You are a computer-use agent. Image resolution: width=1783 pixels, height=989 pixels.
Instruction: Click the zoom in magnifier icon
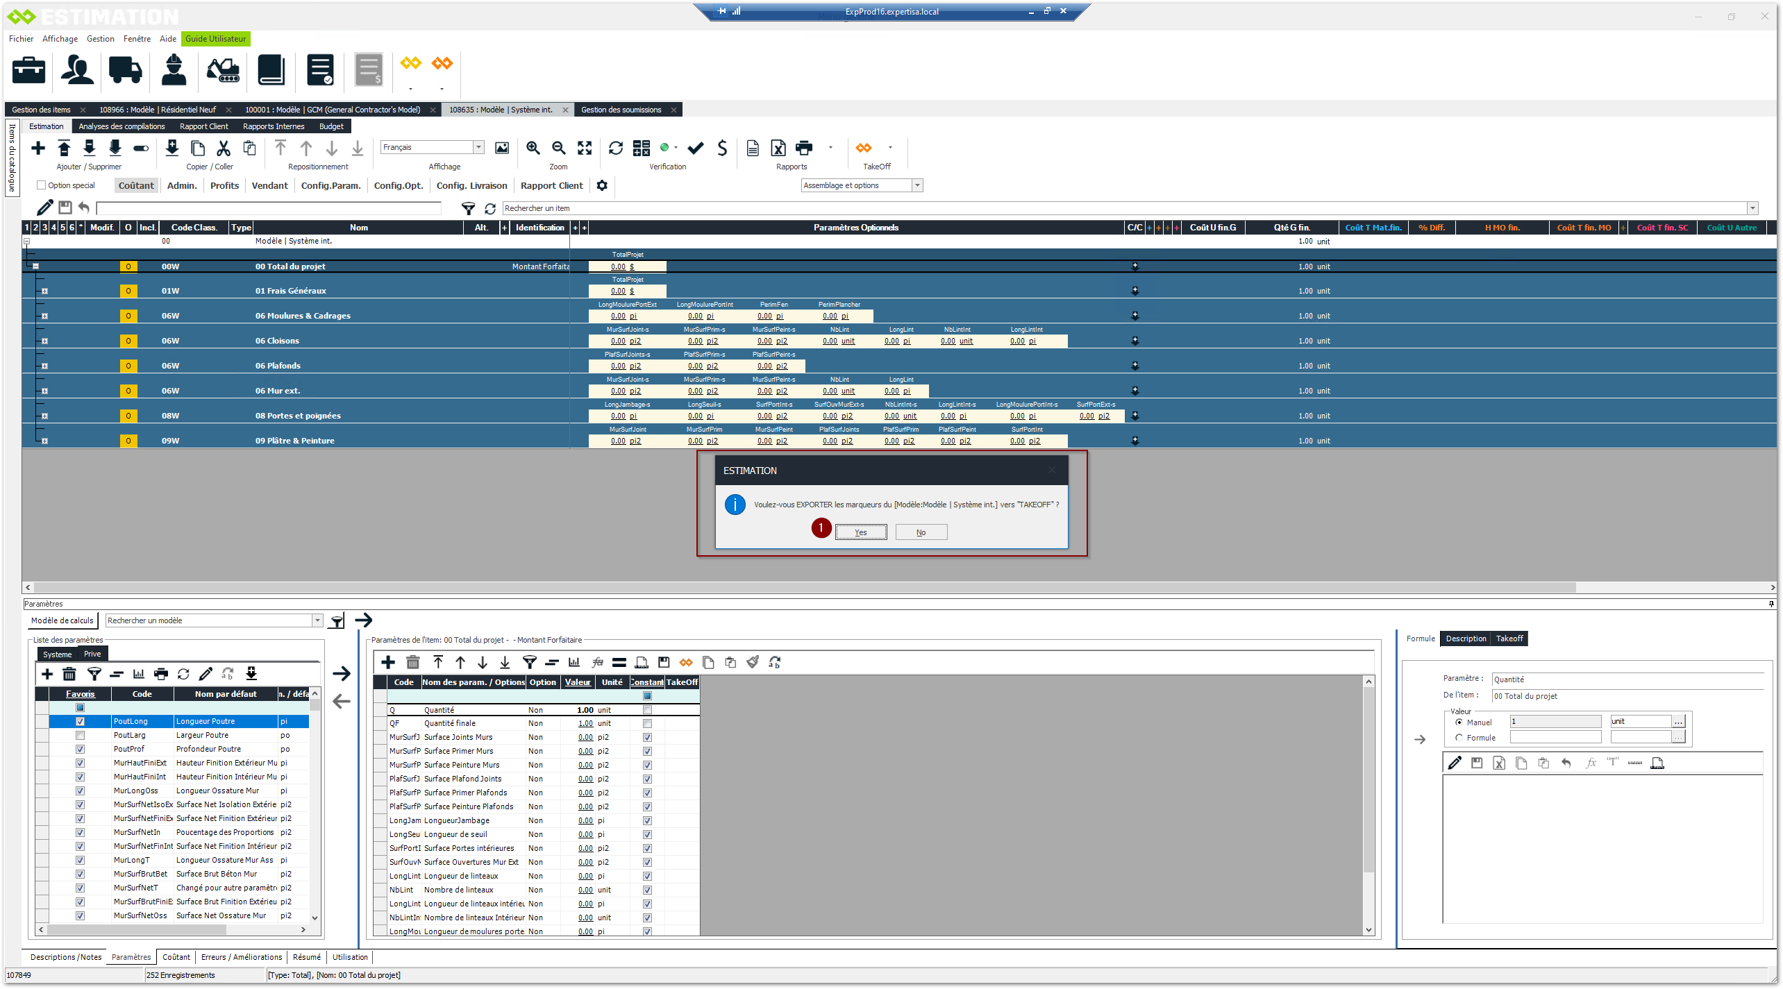pos(533,148)
